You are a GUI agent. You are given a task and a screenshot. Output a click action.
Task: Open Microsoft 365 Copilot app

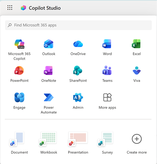[x=19, y=44]
